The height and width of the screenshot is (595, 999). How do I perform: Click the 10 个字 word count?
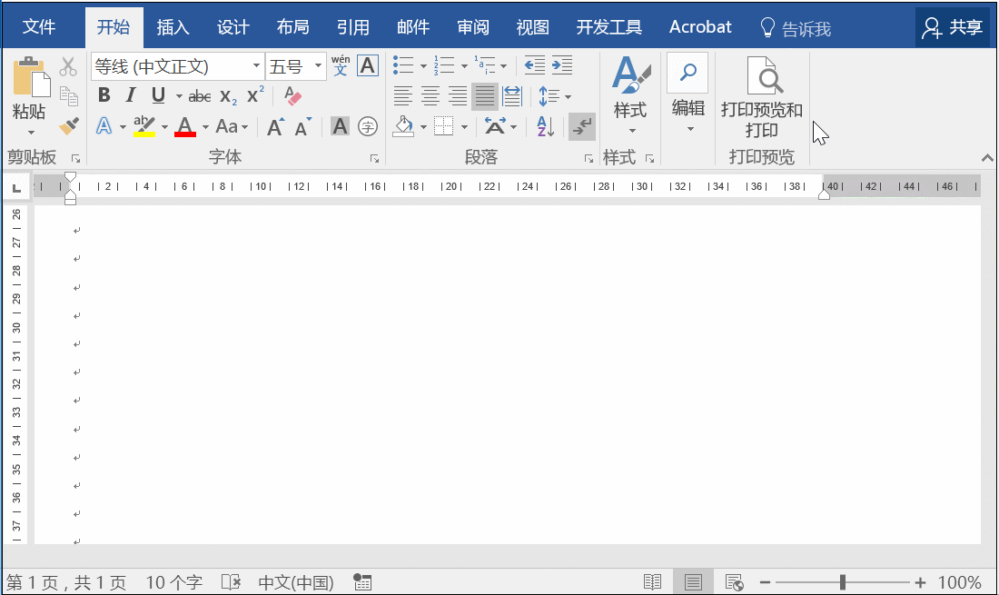click(174, 582)
